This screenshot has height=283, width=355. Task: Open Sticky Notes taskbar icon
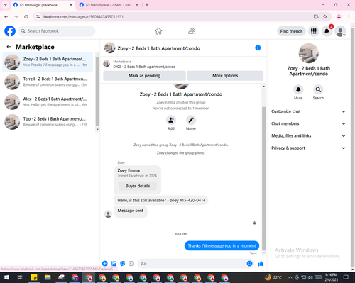click(x=34, y=277)
